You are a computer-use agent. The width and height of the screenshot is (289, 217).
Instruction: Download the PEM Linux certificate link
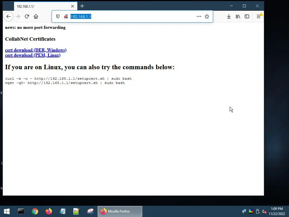pos(33,55)
